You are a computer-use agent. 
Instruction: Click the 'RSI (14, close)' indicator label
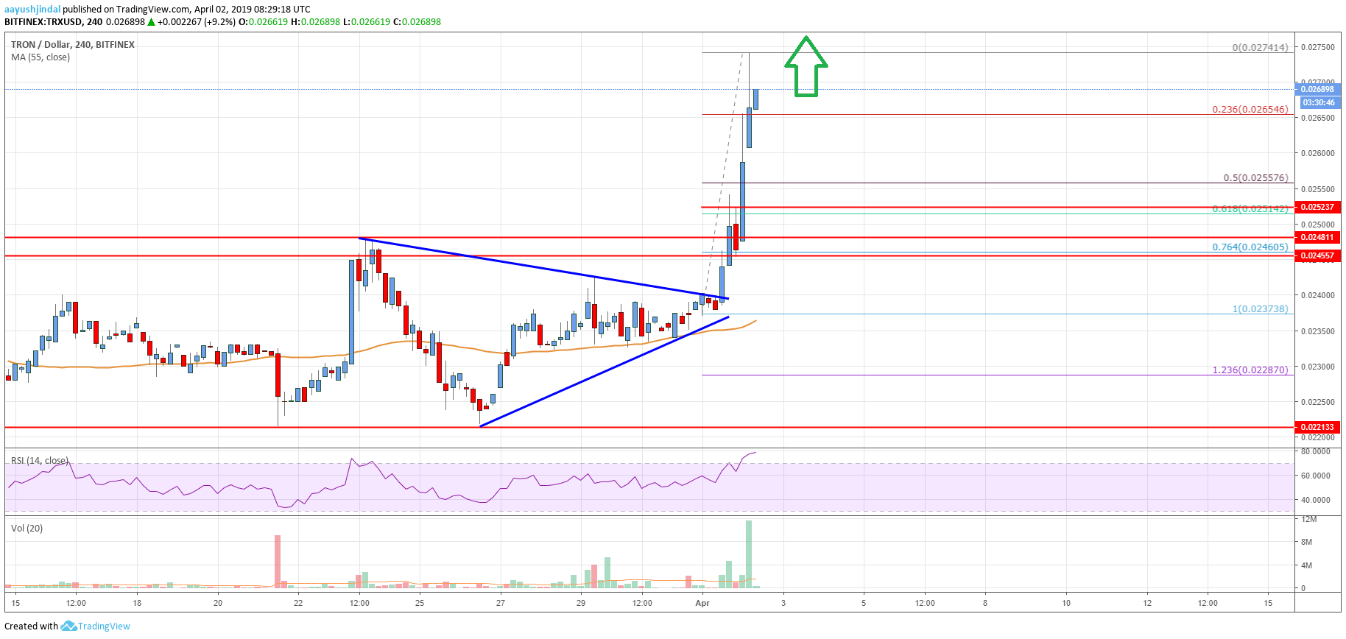pos(40,461)
